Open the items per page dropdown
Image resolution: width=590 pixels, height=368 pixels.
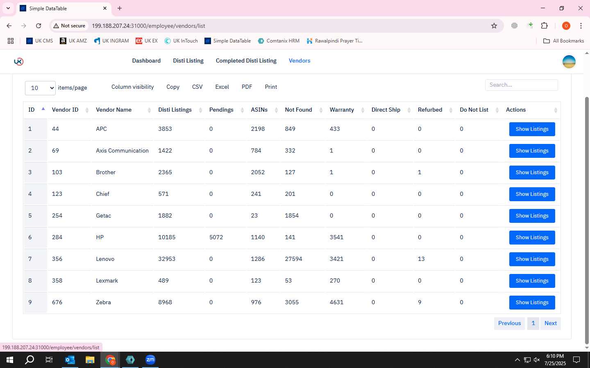coord(40,88)
